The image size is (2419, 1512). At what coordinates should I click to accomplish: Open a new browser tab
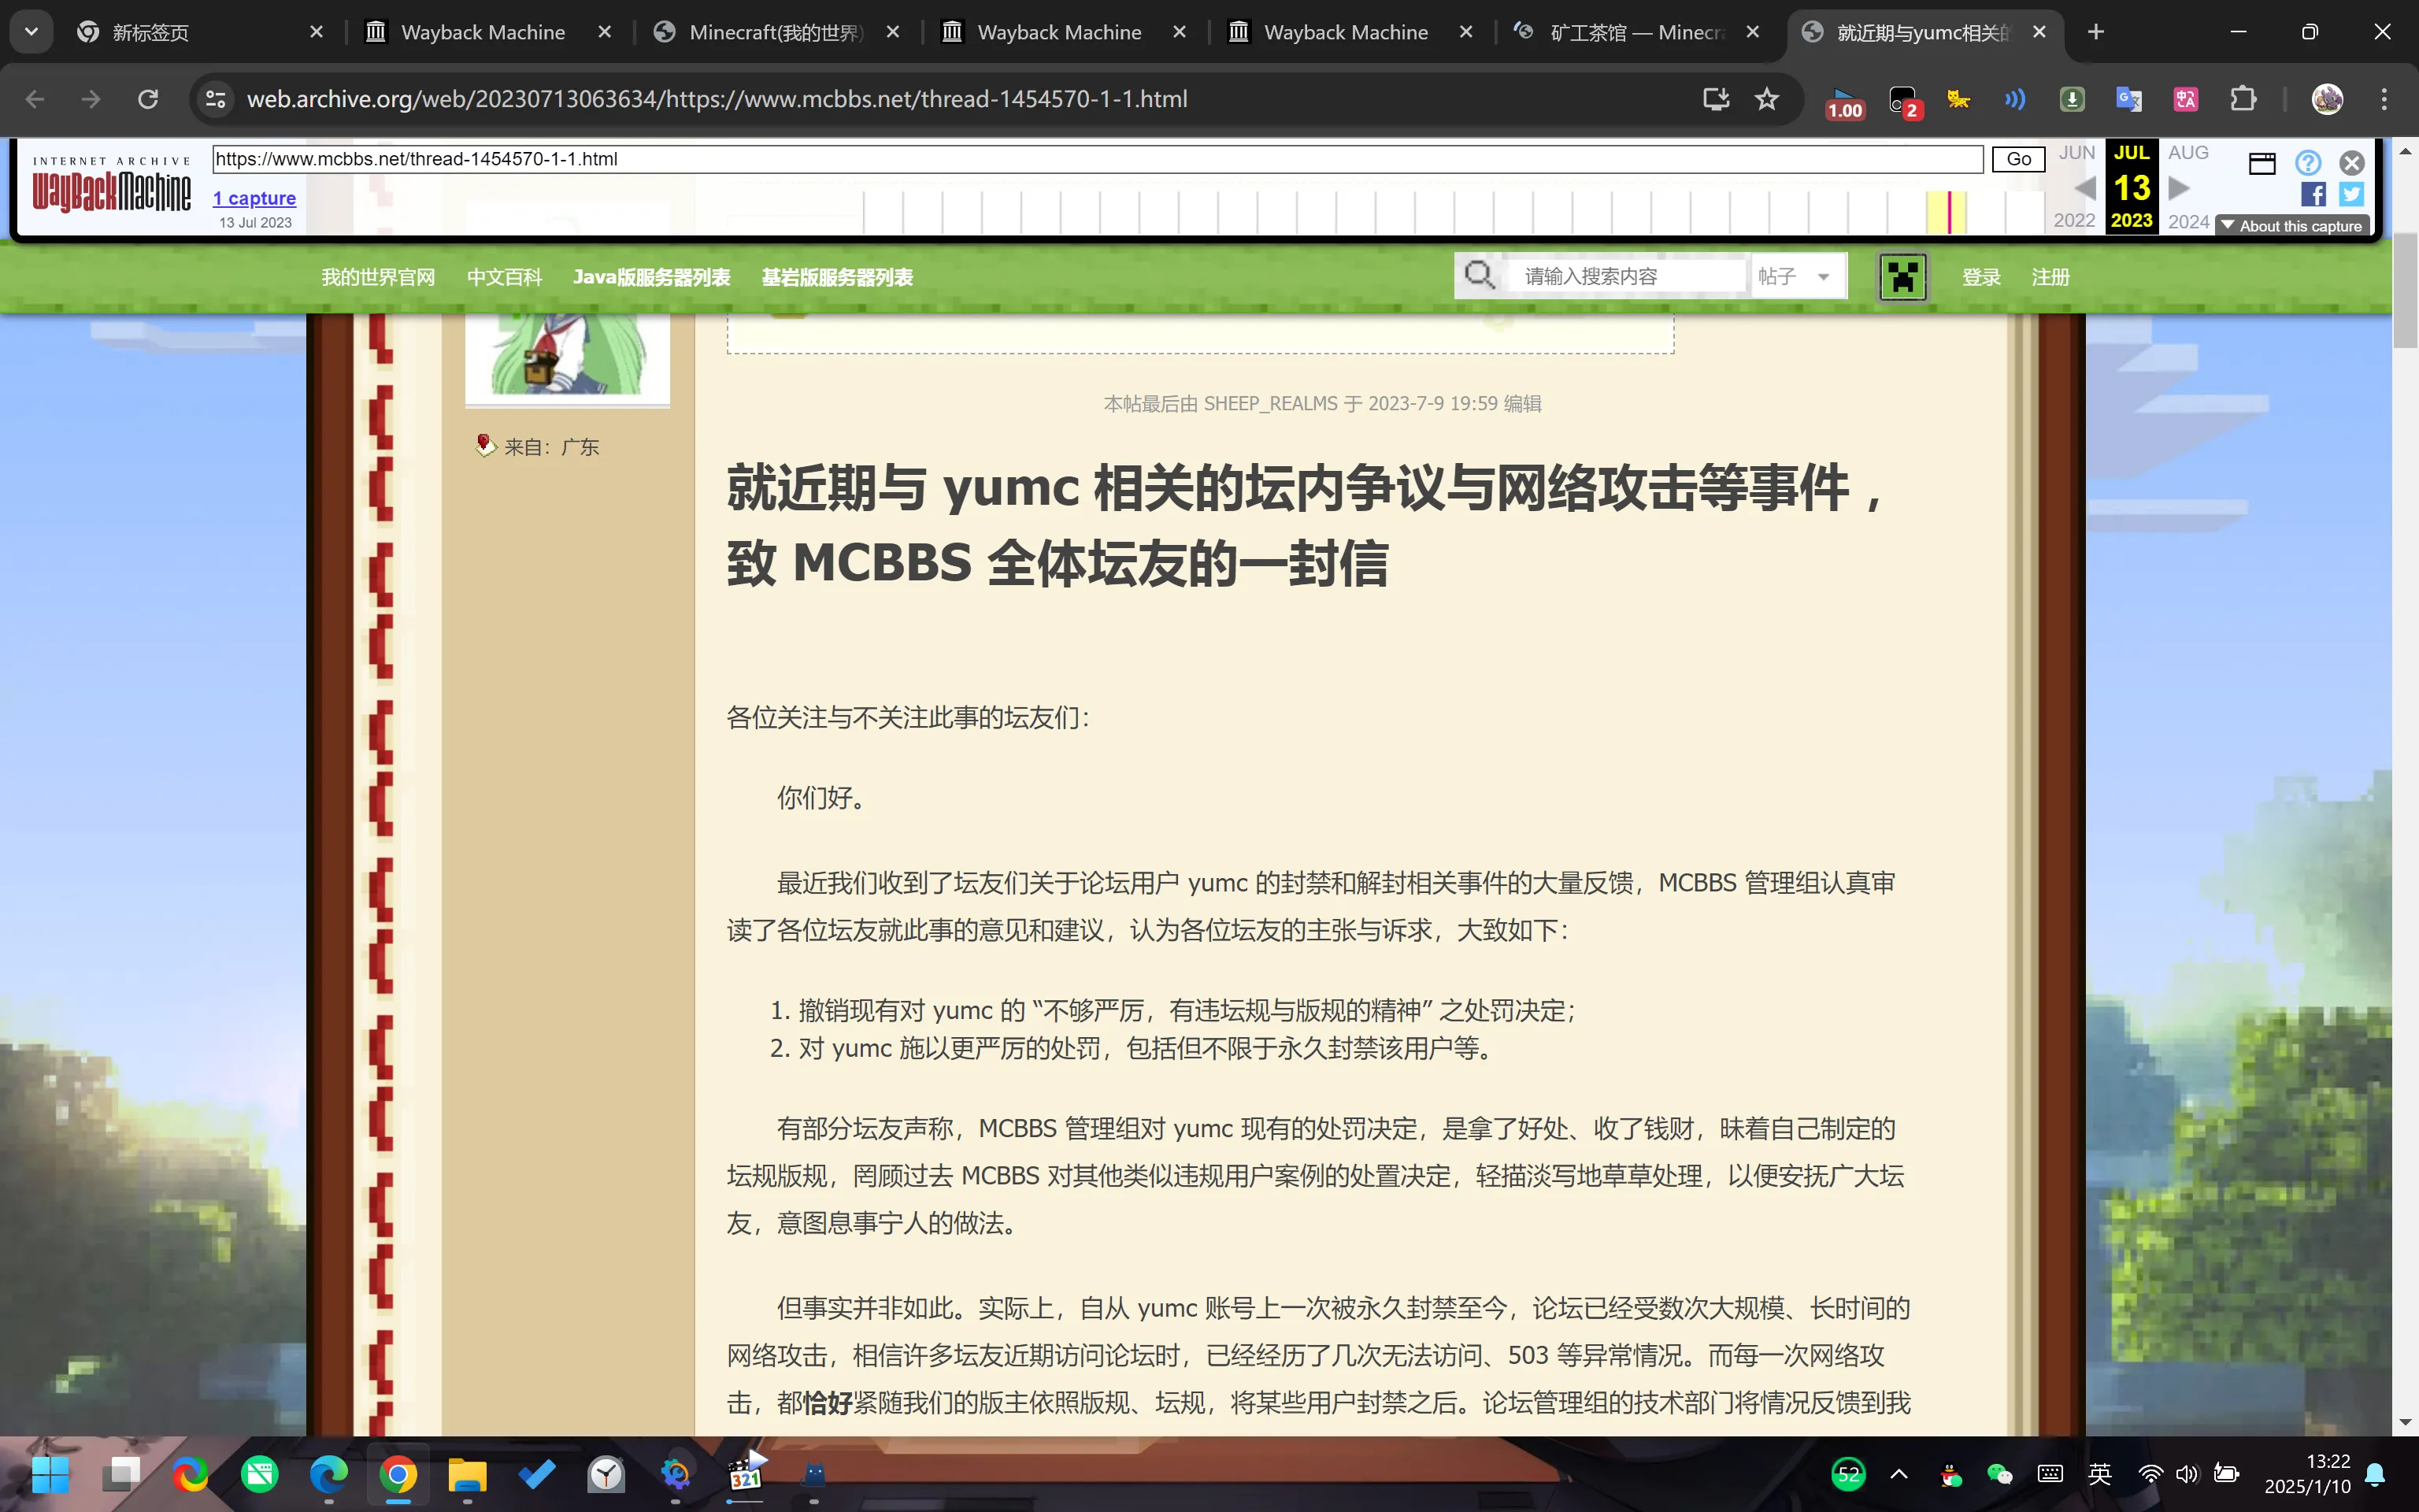pos(2096,32)
